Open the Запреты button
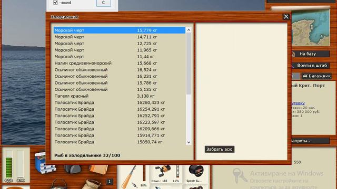Viewport: 337px width, 189px height. point(310,141)
